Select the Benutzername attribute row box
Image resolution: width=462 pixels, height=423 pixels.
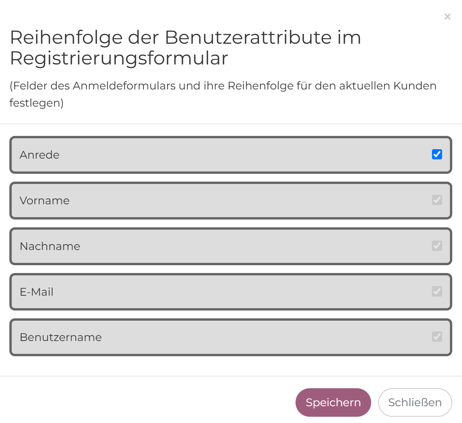pyautogui.click(x=230, y=337)
